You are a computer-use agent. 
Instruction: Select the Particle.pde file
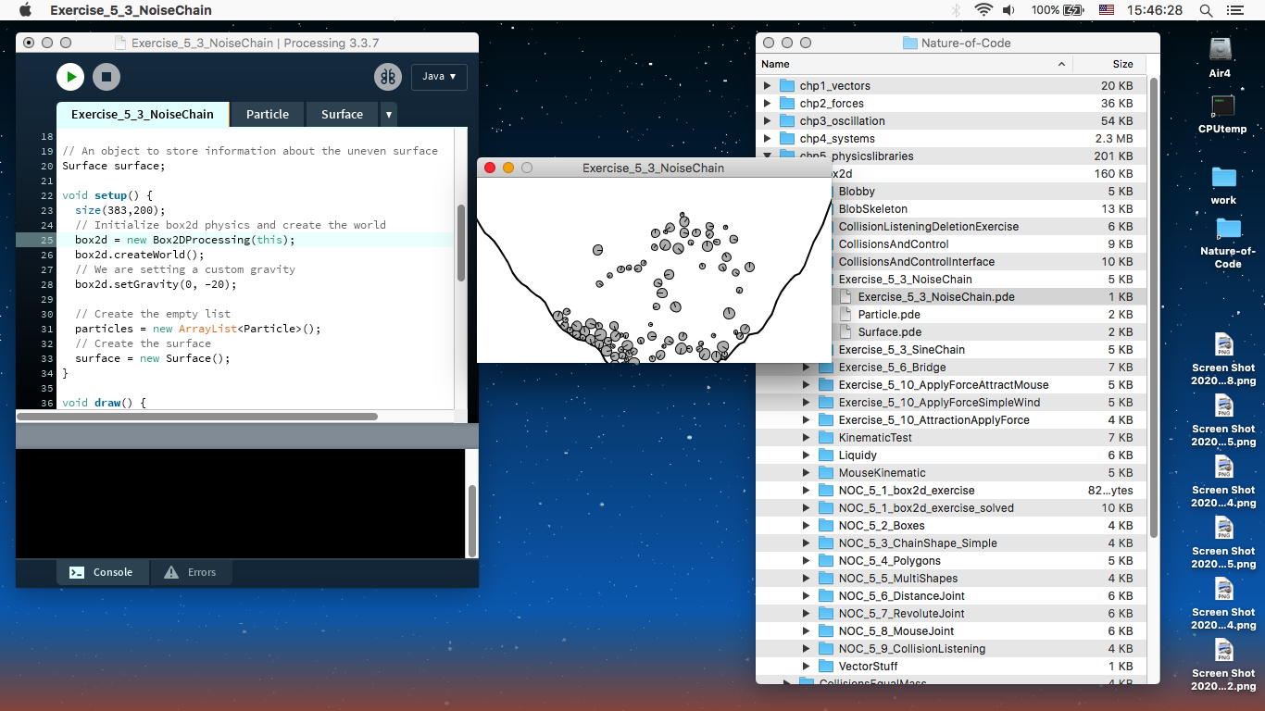click(x=888, y=315)
